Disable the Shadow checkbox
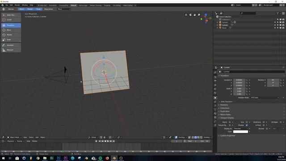The width and height of the screenshot is (286, 161). pos(247,125)
